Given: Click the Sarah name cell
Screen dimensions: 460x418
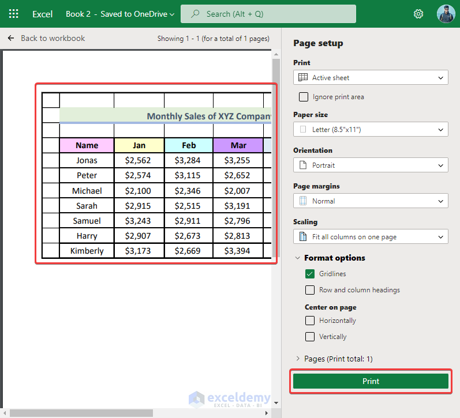Looking at the screenshot, I should 87,205.
